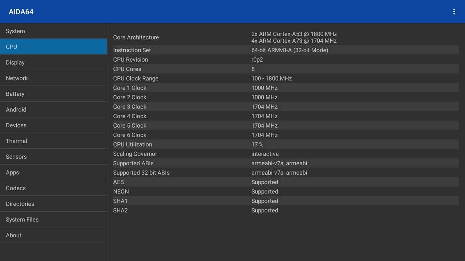Viewport: 465px width, 261px height.
Task: View the Thermal section
Action: [x=53, y=141]
